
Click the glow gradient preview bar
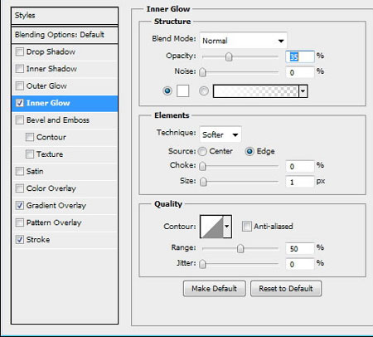[256, 91]
